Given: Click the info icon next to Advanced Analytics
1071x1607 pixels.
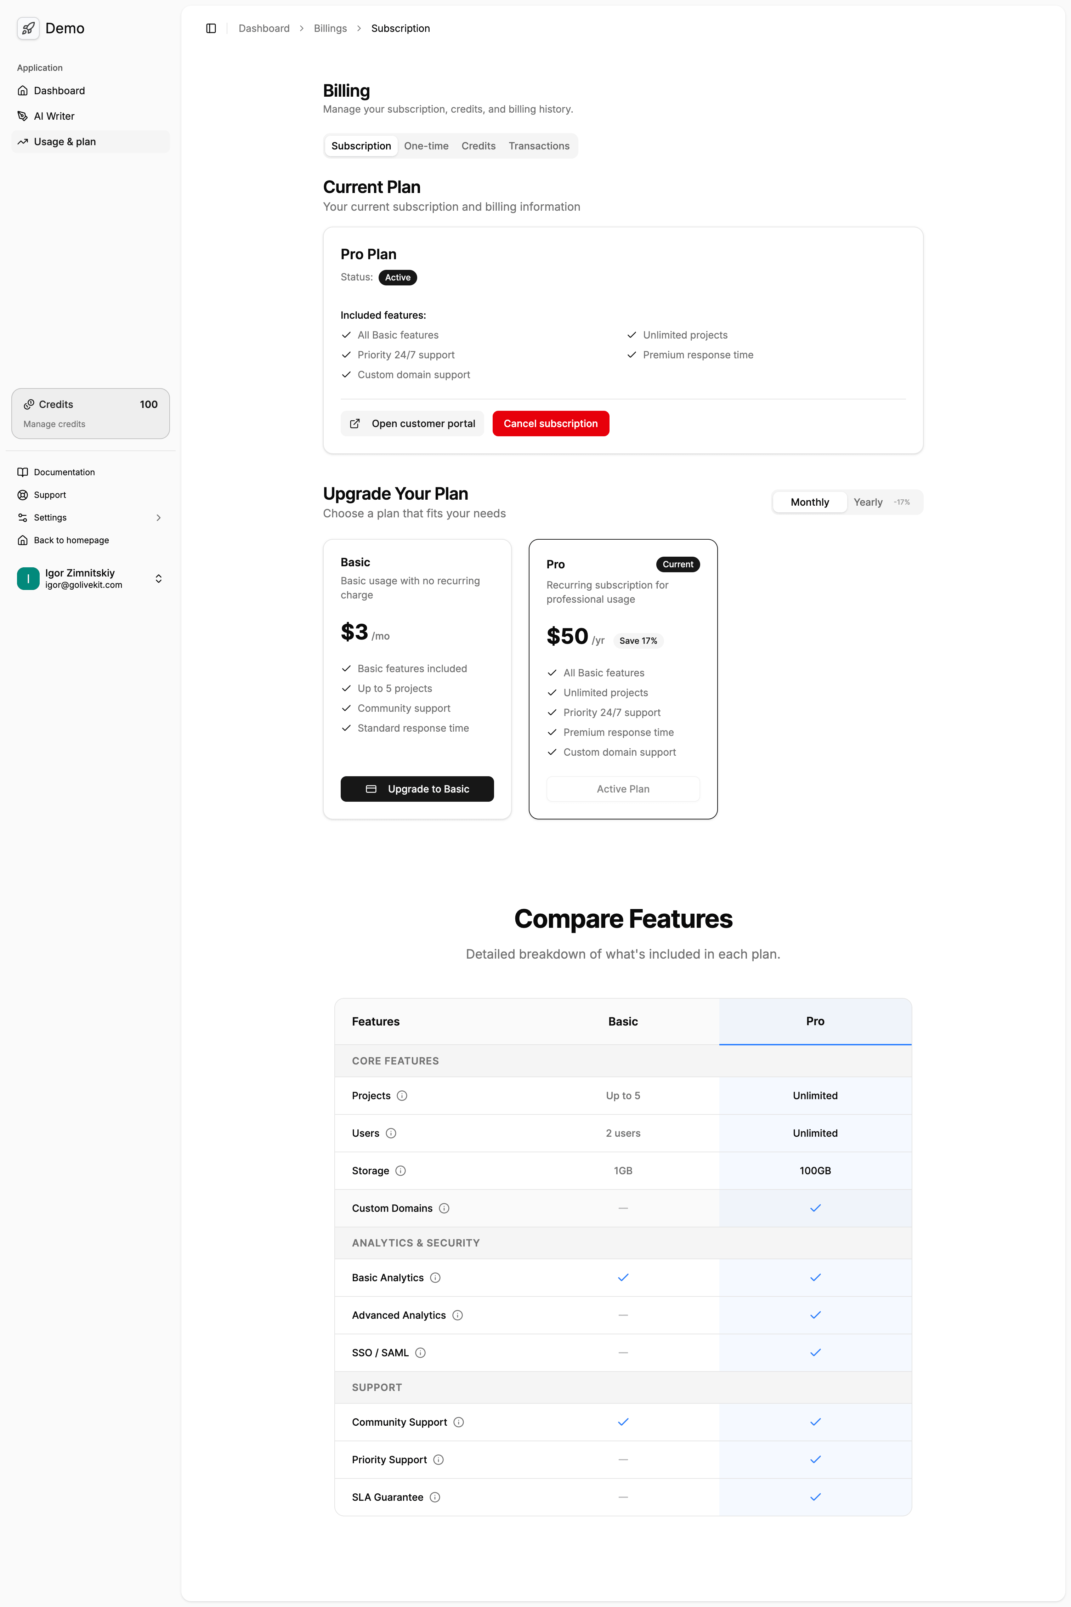Looking at the screenshot, I should [x=458, y=1315].
